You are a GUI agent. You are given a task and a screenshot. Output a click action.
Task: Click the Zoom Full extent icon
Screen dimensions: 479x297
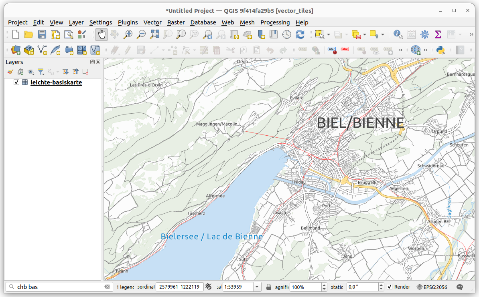[154, 34]
